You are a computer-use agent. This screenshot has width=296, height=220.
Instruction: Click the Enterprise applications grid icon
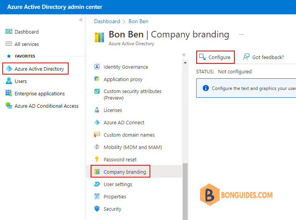pos(9,93)
